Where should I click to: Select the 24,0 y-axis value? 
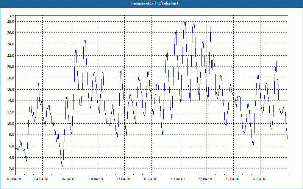point(11,44)
